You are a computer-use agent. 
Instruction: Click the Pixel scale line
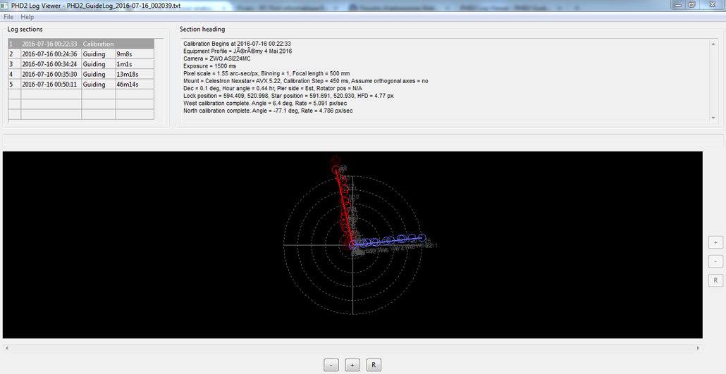pos(266,73)
